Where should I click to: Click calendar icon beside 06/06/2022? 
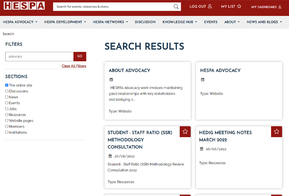(201, 149)
